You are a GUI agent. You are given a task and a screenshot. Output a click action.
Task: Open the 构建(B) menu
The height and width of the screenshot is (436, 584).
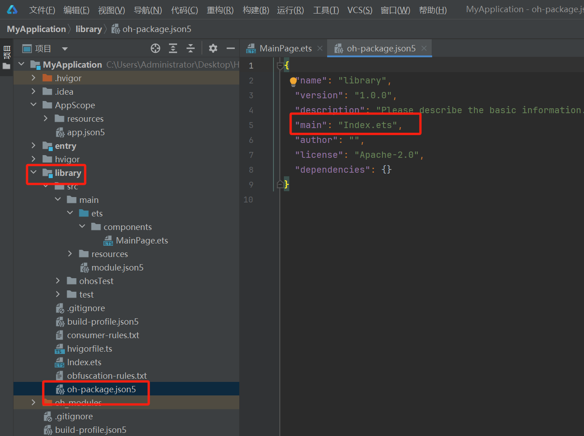tap(255, 10)
